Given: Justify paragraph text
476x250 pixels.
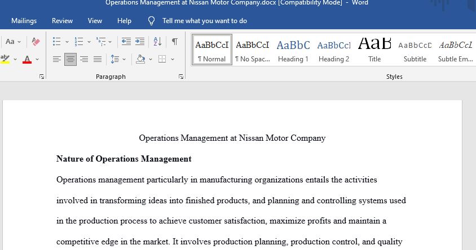Looking at the screenshot, I should [98, 59].
